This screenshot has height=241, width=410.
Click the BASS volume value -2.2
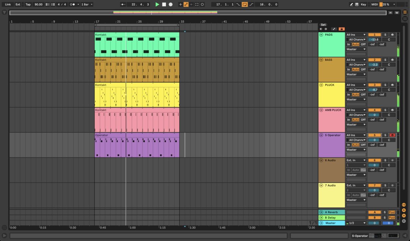(x=374, y=65)
